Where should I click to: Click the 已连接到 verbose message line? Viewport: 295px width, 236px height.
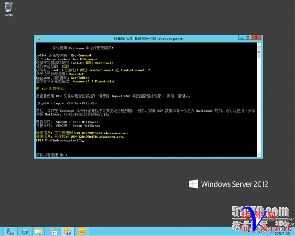pyautogui.click(x=80, y=137)
